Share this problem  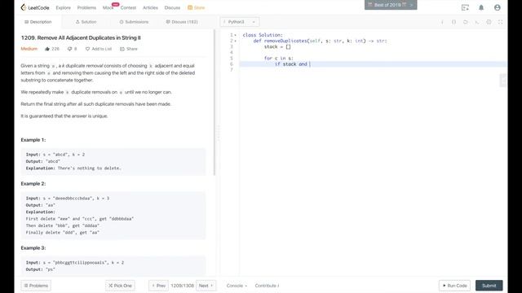click(x=129, y=49)
